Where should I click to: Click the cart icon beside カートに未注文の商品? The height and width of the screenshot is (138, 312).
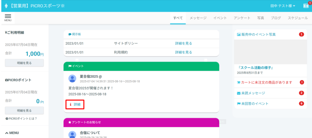(x=239, y=82)
